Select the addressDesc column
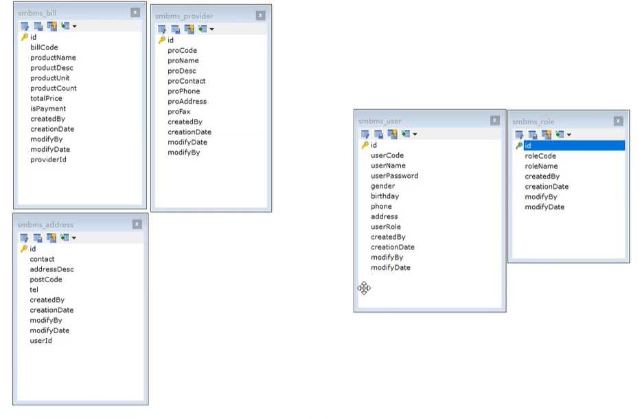 click(x=52, y=269)
